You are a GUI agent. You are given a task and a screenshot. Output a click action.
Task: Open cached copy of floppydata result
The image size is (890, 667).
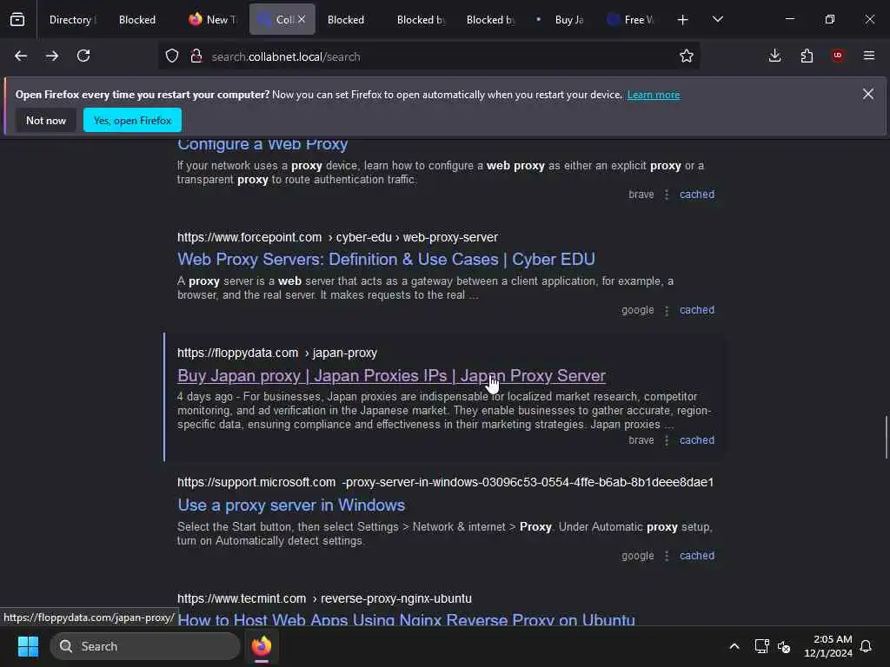[697, 440]
